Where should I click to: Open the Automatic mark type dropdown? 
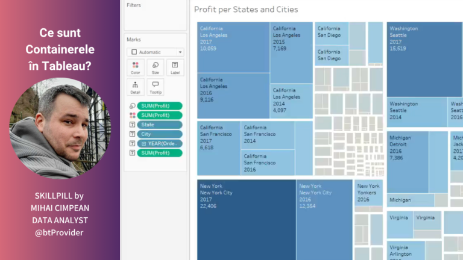(156, 52)
